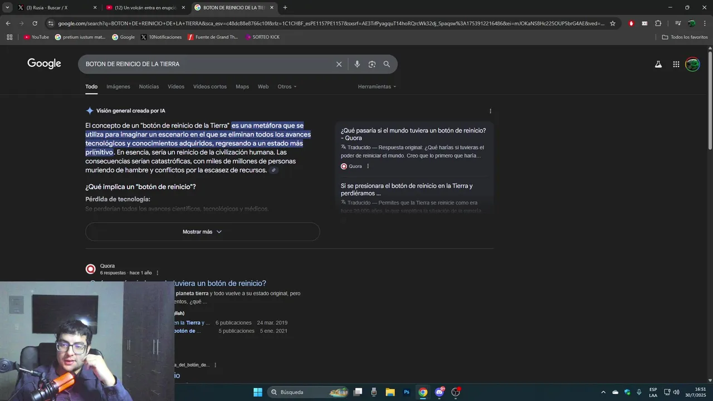The width and height of the screenshot is (713, 401).
Task: Open Google account avatar on the page
Action: [692, 64]
